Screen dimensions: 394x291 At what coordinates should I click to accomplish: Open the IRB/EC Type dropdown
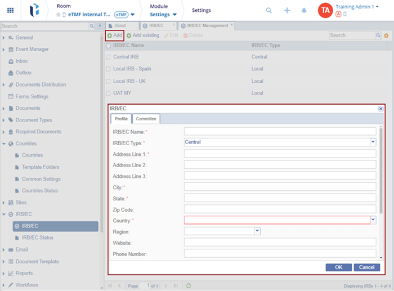point(373,142)
